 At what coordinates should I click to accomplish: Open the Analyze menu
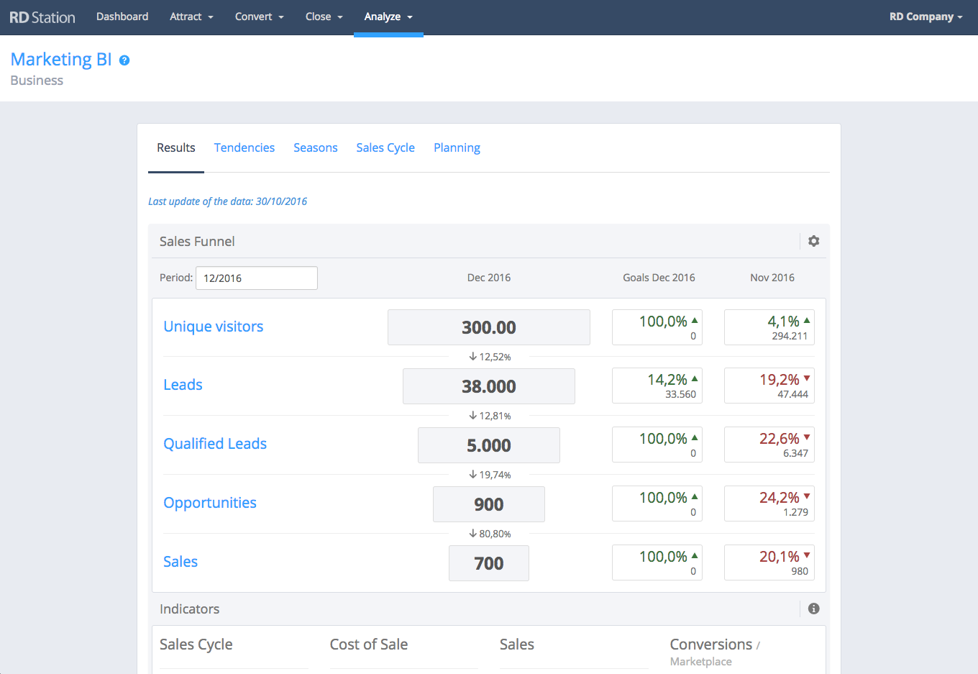pos(388,17)
